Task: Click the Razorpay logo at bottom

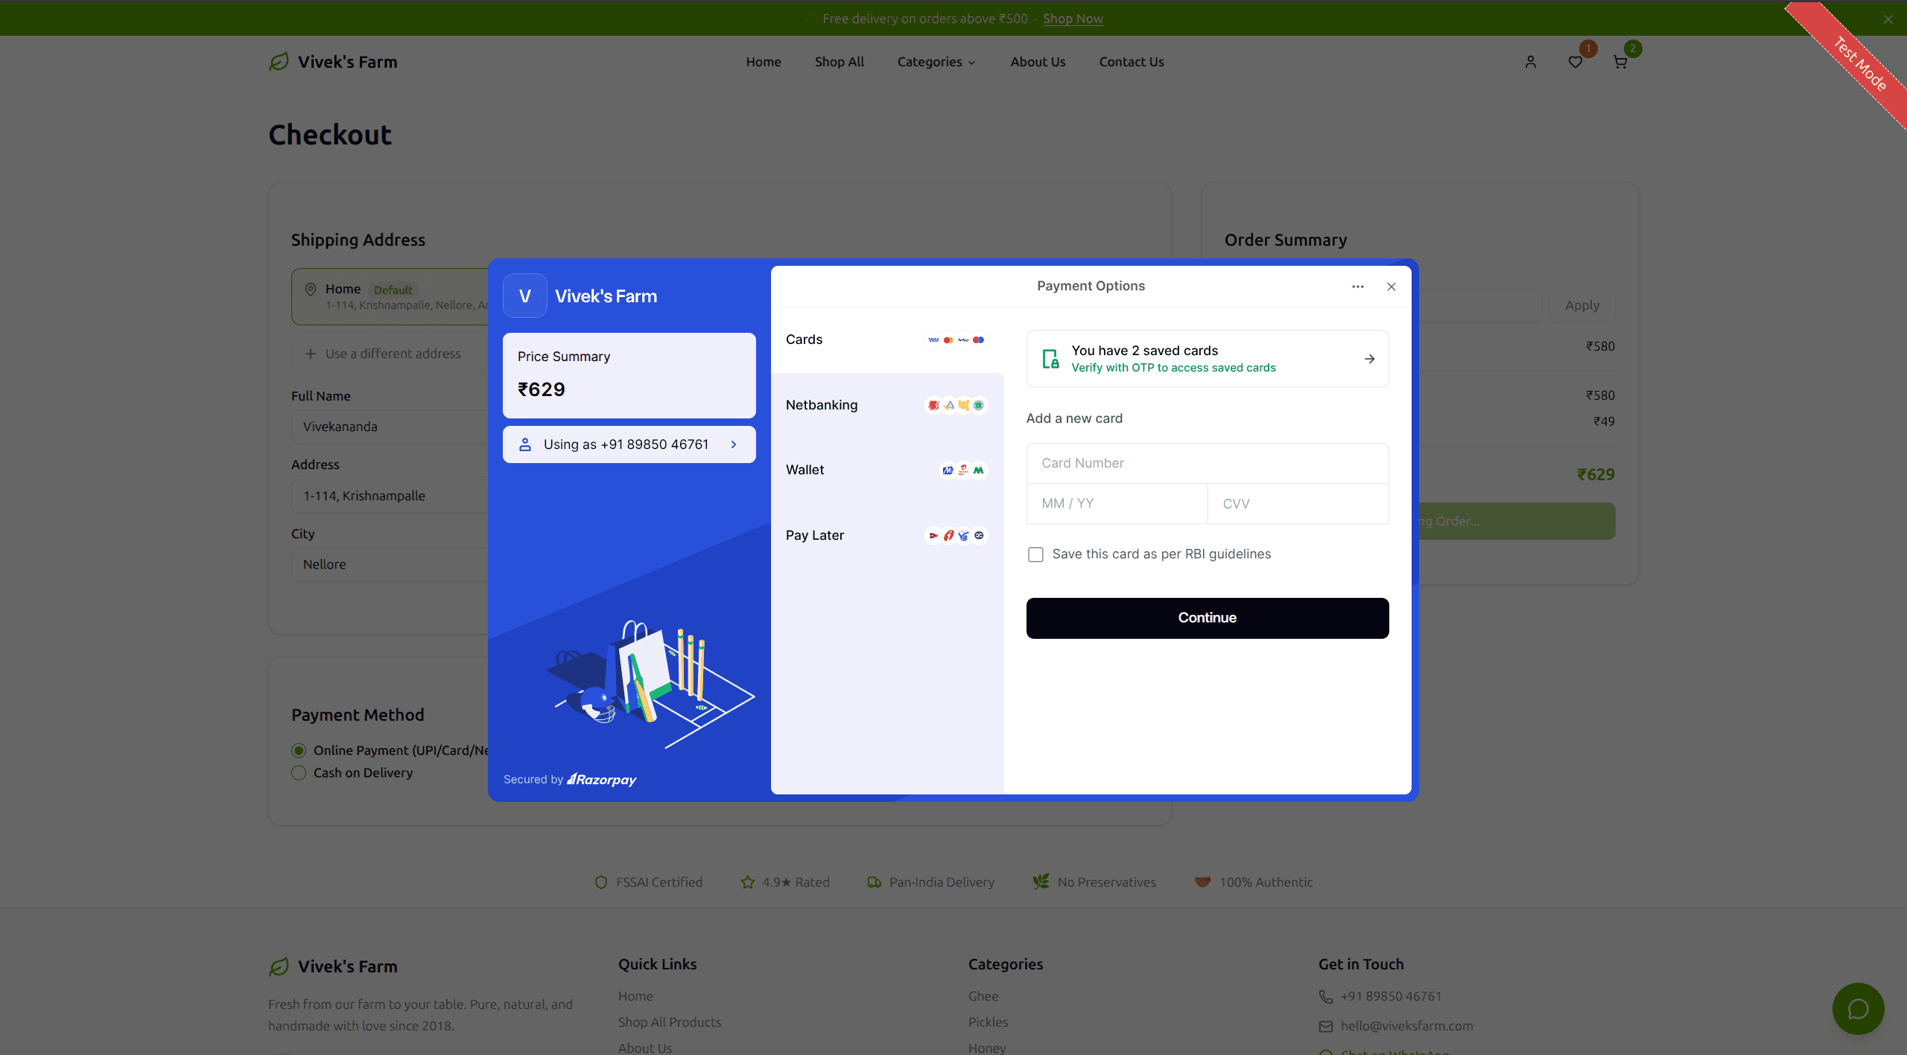Action: coord(602,780)
